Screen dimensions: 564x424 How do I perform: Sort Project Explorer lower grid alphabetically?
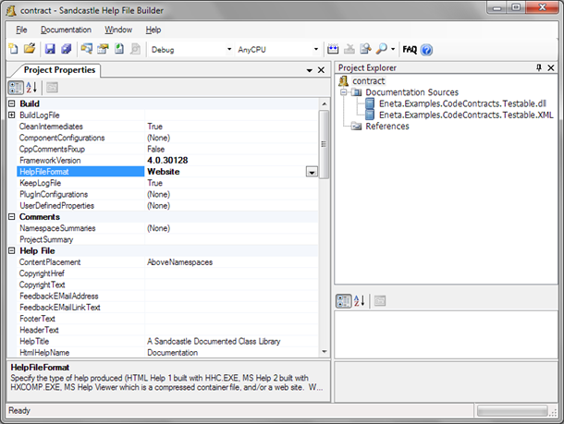click(360, 301)
